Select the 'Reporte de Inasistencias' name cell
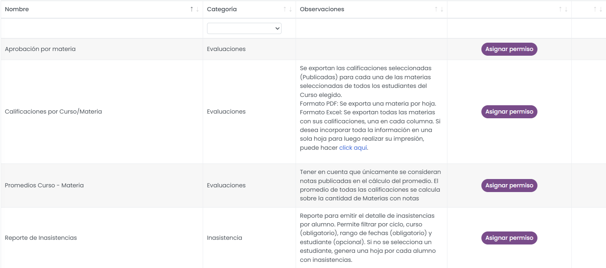 coord(102,238)
